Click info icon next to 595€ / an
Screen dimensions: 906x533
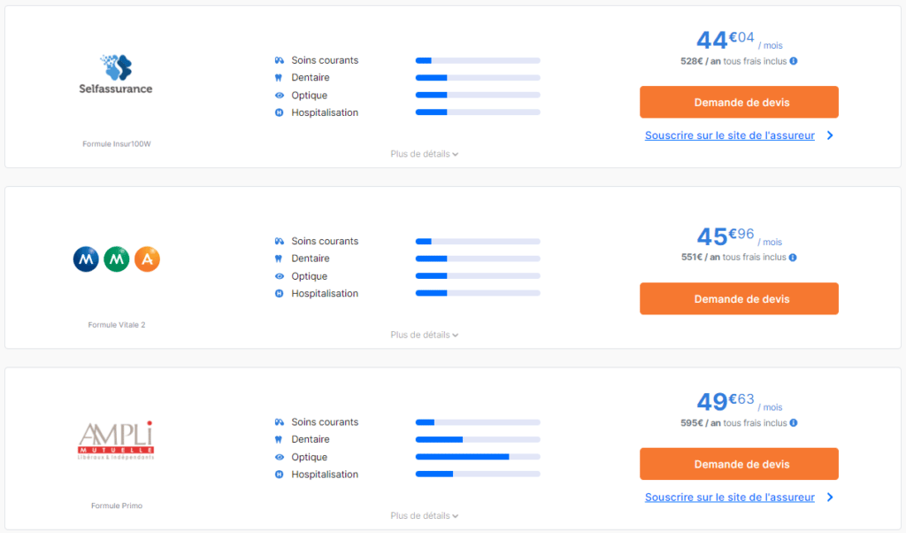tap(793, 423)
